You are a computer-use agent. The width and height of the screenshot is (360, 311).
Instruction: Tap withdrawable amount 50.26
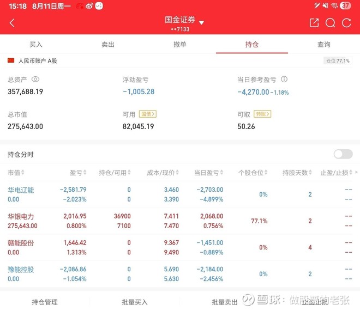pyautogui.click(x=246, y=126)
